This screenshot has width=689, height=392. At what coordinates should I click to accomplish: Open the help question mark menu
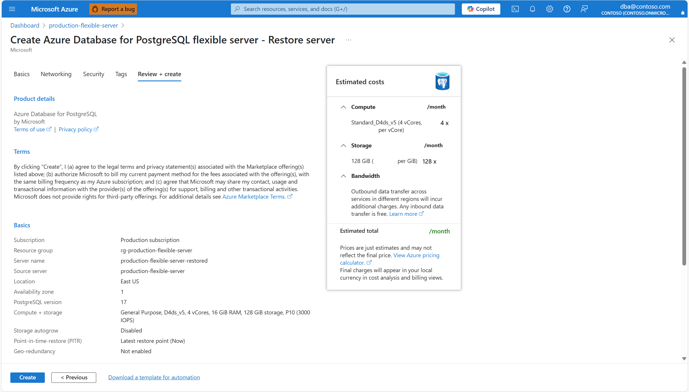tap(567, 9)
